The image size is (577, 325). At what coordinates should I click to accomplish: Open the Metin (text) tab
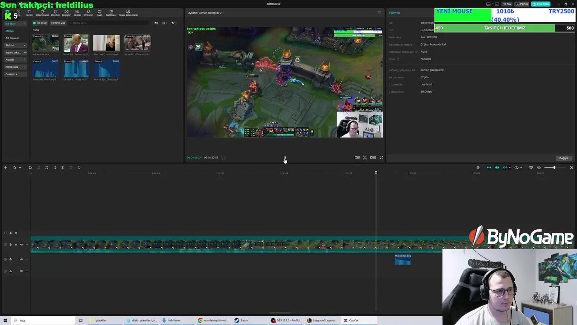tap(29, 13)
